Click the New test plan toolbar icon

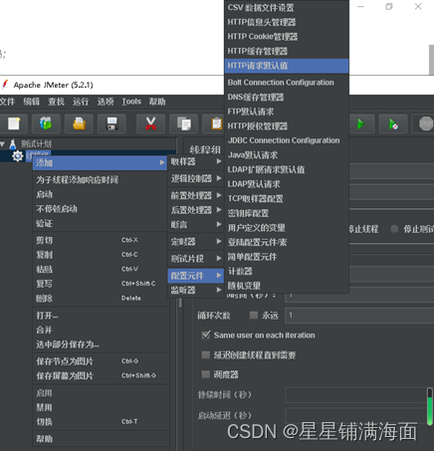[x=14, y=123]
